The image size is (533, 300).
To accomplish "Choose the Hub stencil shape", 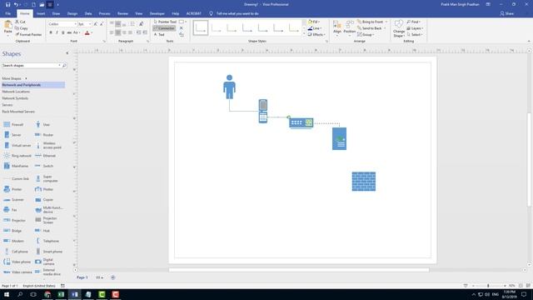I will (42, 231).
